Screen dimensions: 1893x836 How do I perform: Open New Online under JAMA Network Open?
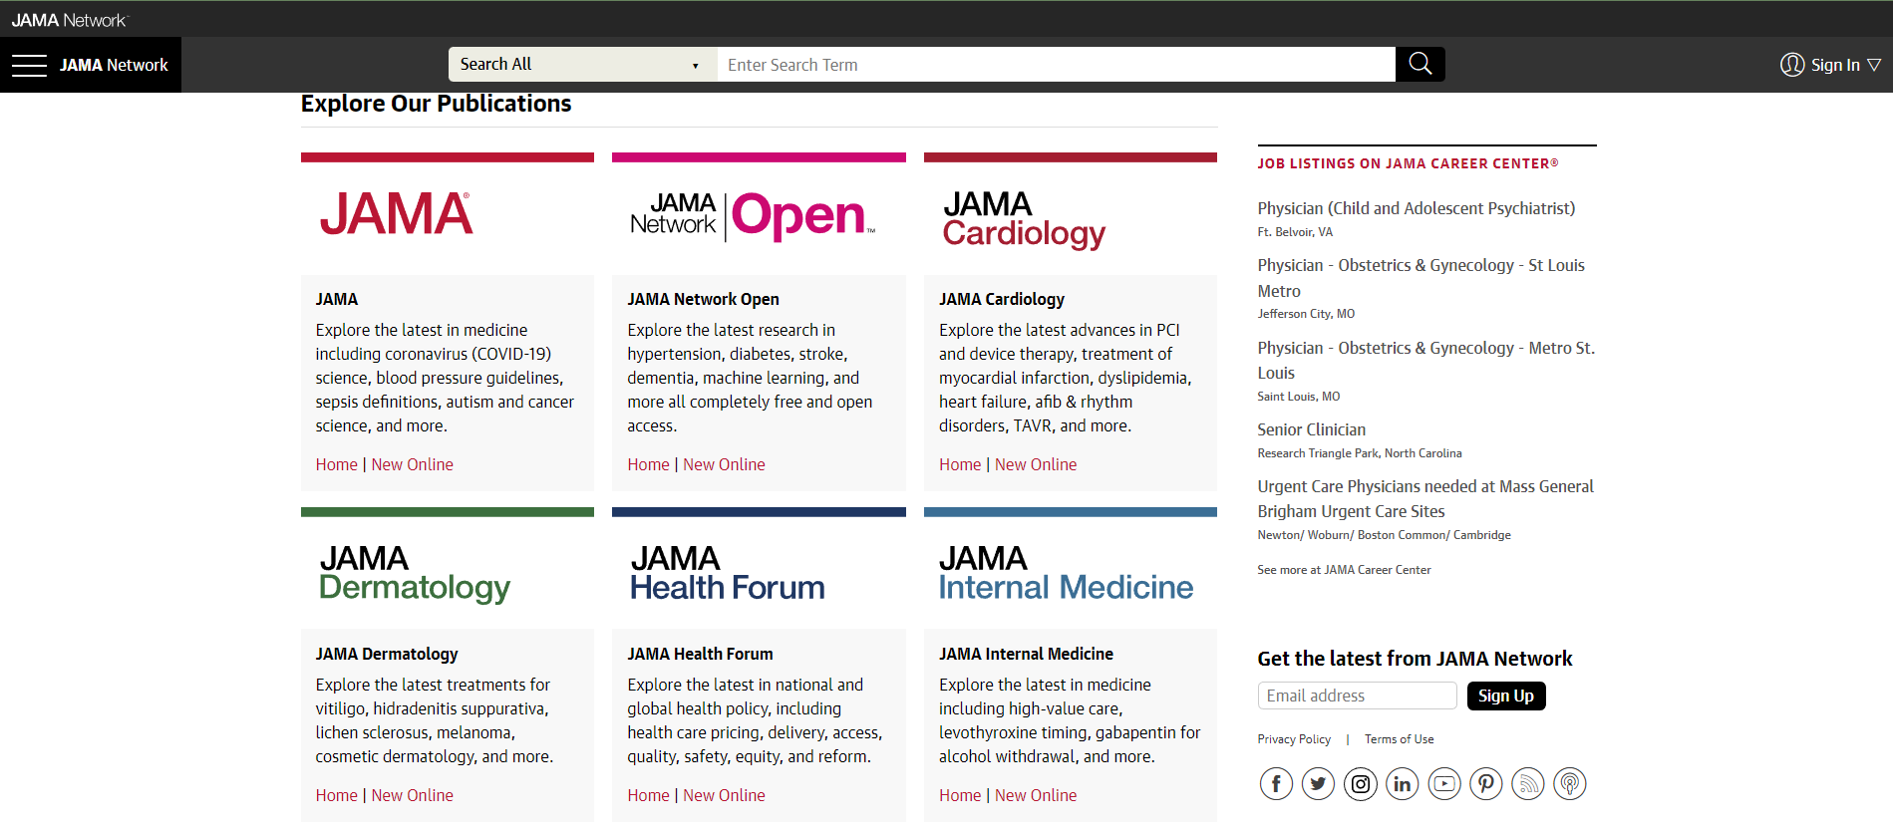click(x=724, y=464)
